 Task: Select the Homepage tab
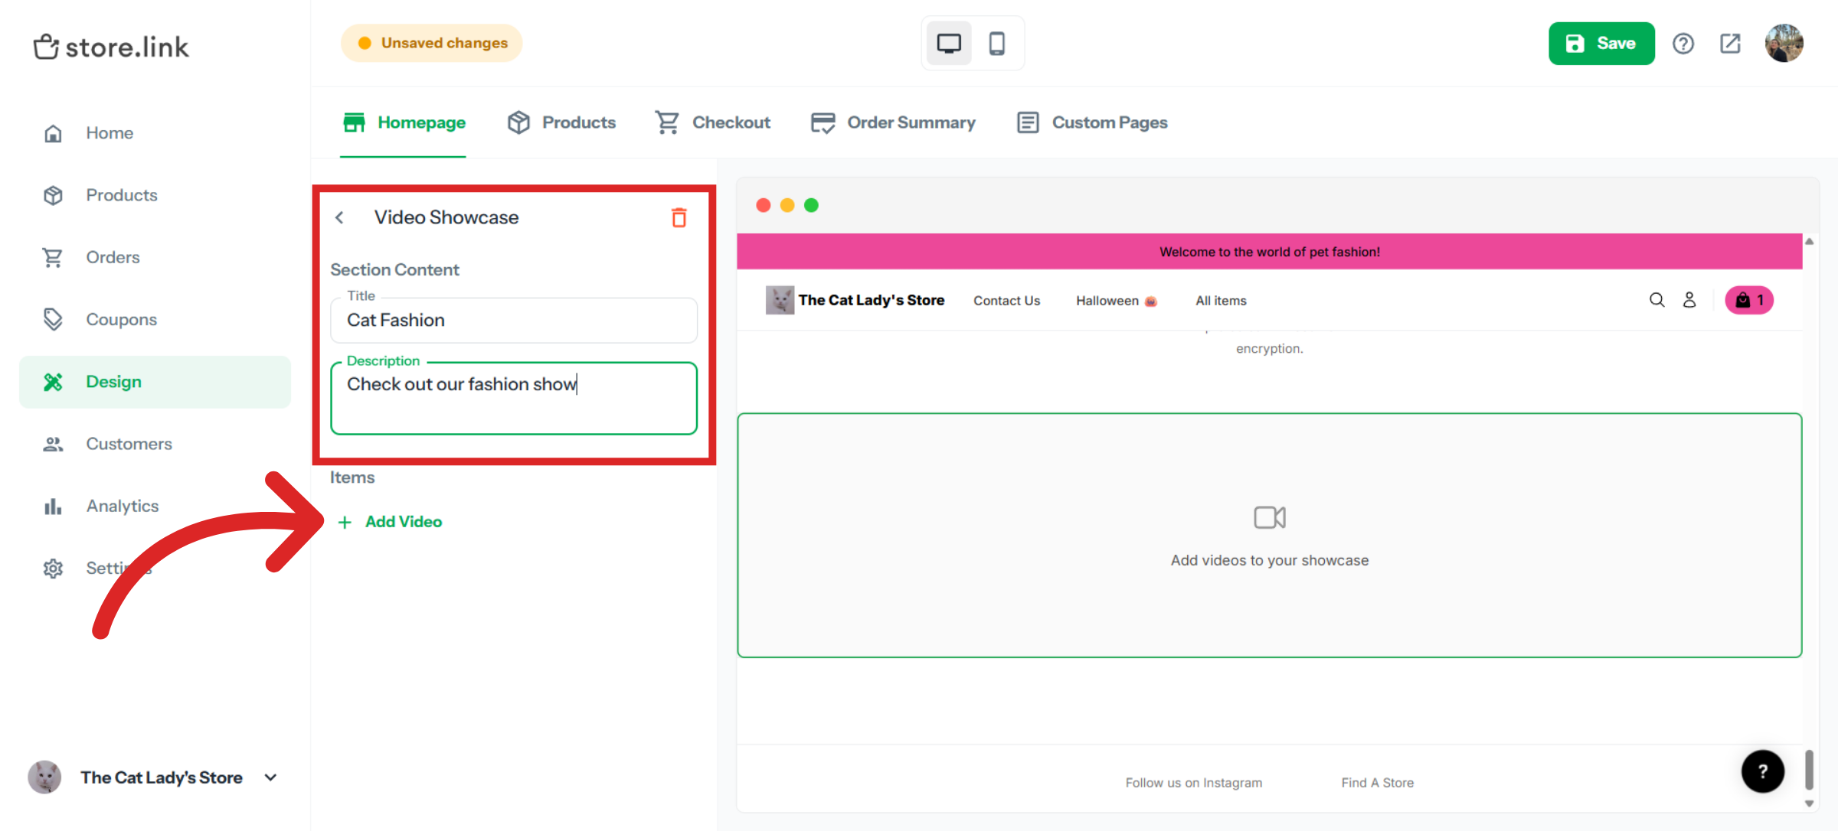tap(404, 122)
